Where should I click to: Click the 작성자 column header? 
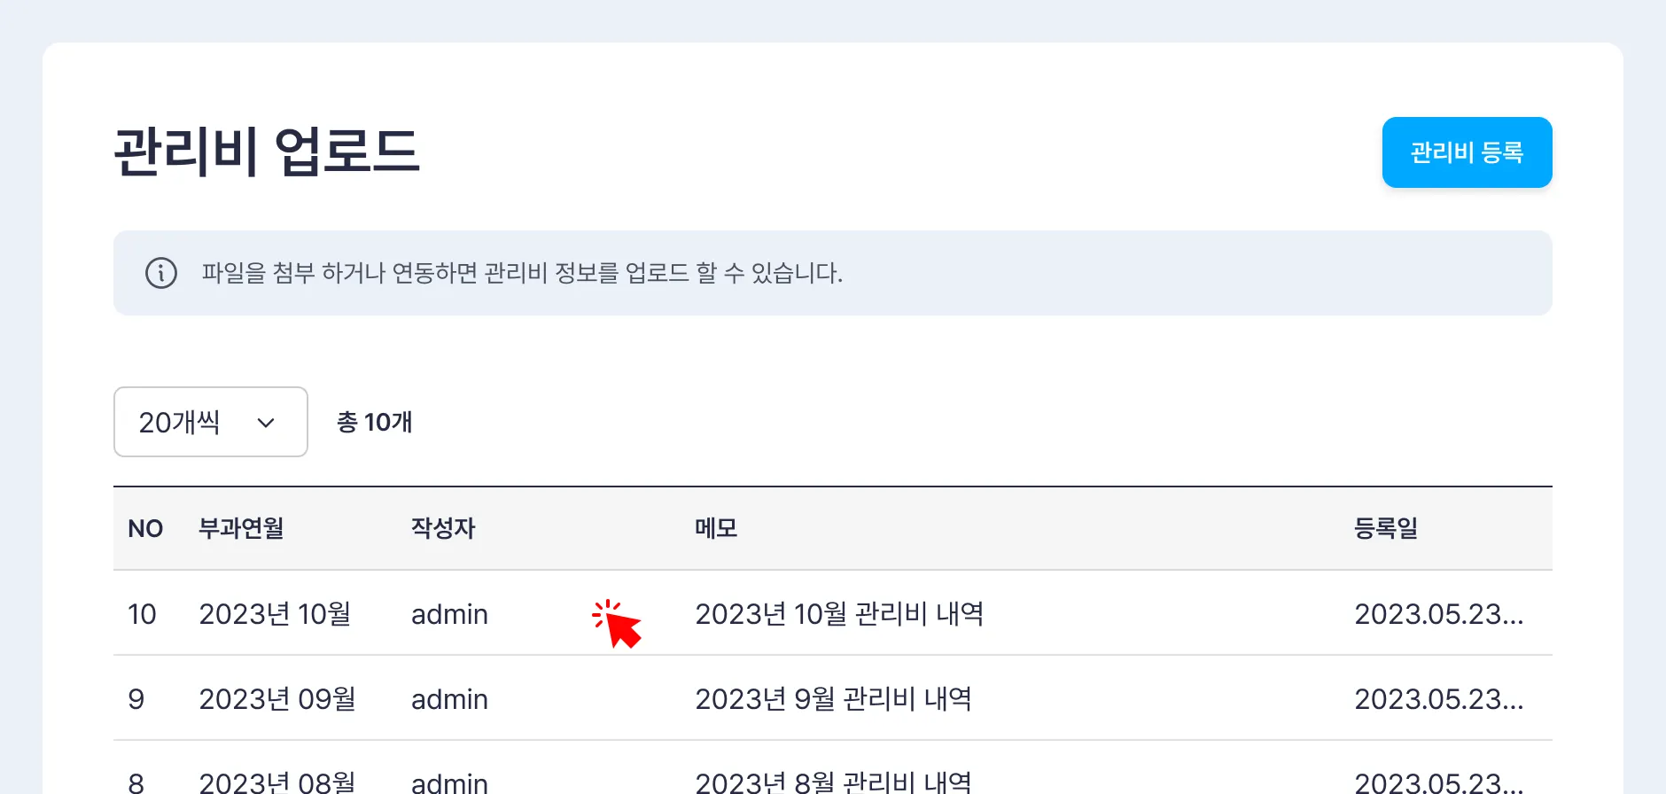443,528
